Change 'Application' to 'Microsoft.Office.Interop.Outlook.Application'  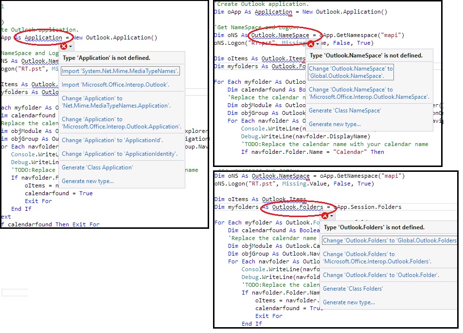pos(121,123)
